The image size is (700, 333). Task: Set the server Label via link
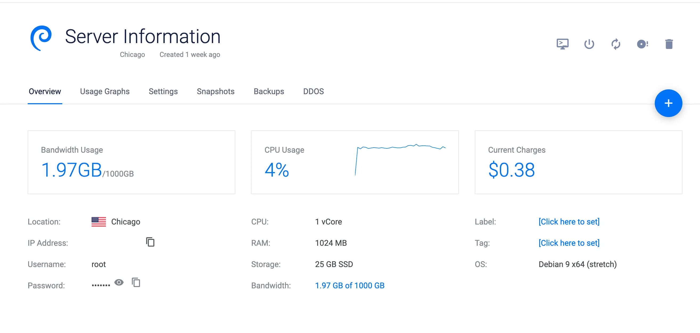(x=569, y=222)
